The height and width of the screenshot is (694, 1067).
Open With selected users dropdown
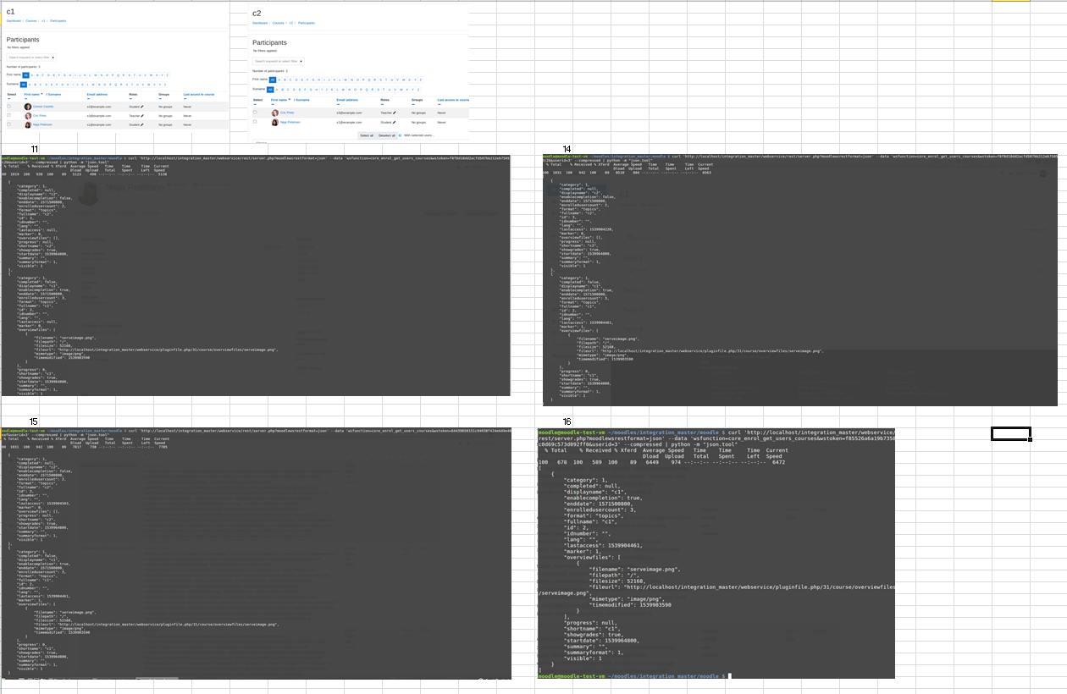(x=419, y=135)
